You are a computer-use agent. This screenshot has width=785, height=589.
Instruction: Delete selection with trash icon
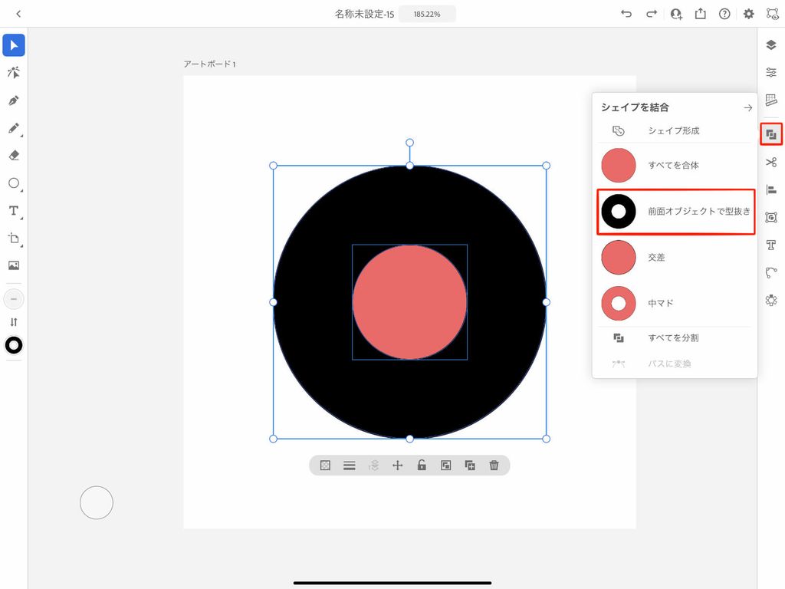pos(494,466)
